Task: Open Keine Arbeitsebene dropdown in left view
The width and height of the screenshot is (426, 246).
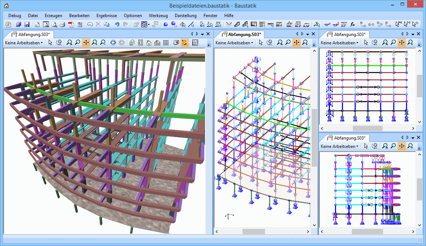Action: [24, 43]
